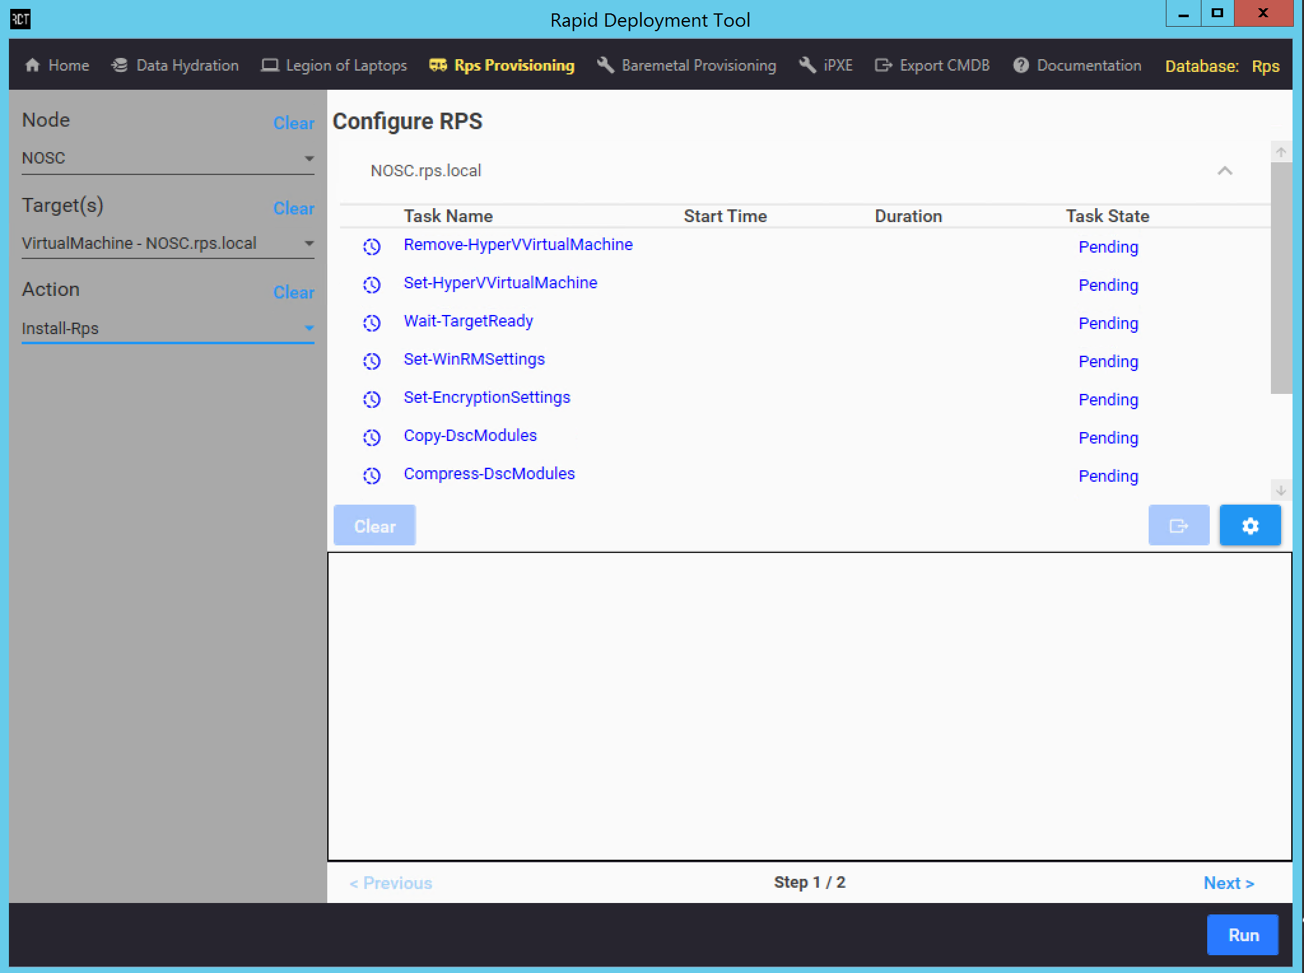Click the Export CMDB export icon
Viewport: 1304px width, 973px height.
click(x=883, y=66)
